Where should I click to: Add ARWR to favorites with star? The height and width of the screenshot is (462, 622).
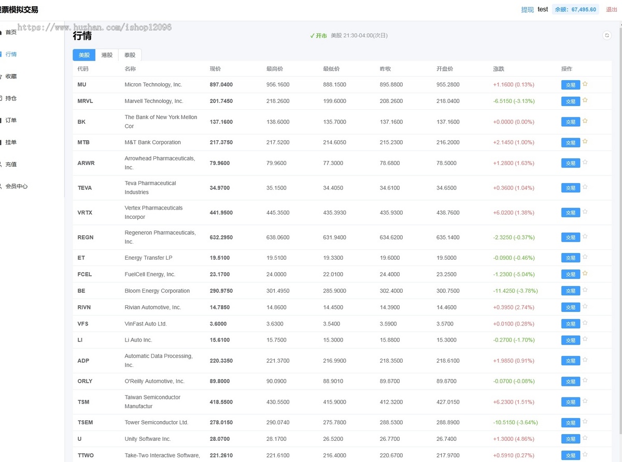pyautogui.click(x=585, y=162)
